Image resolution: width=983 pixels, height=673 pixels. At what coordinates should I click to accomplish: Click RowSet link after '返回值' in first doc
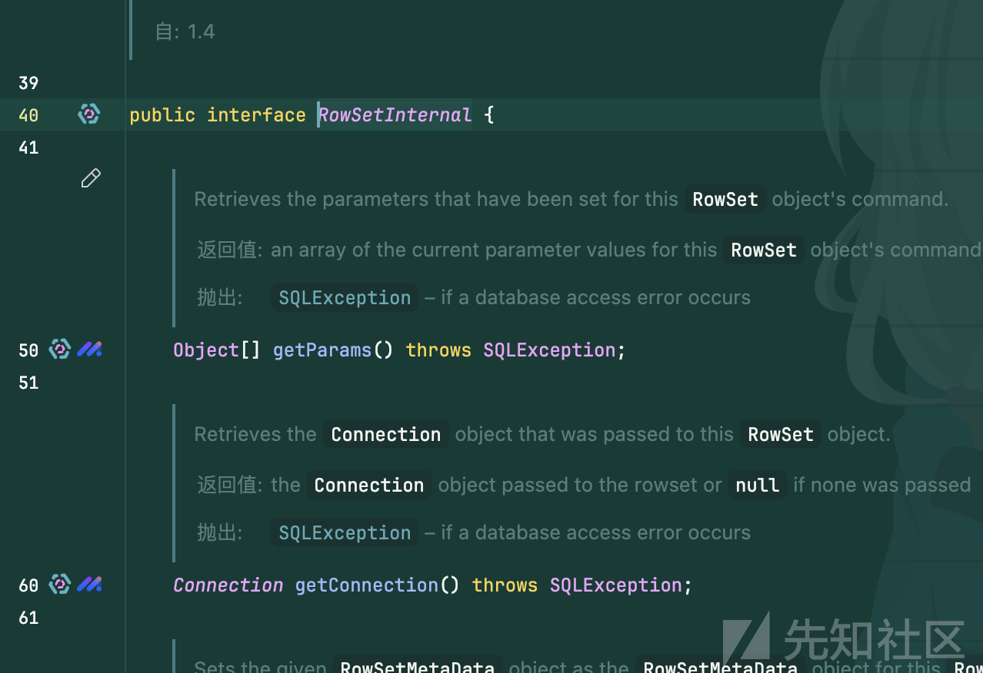[763, 250]
